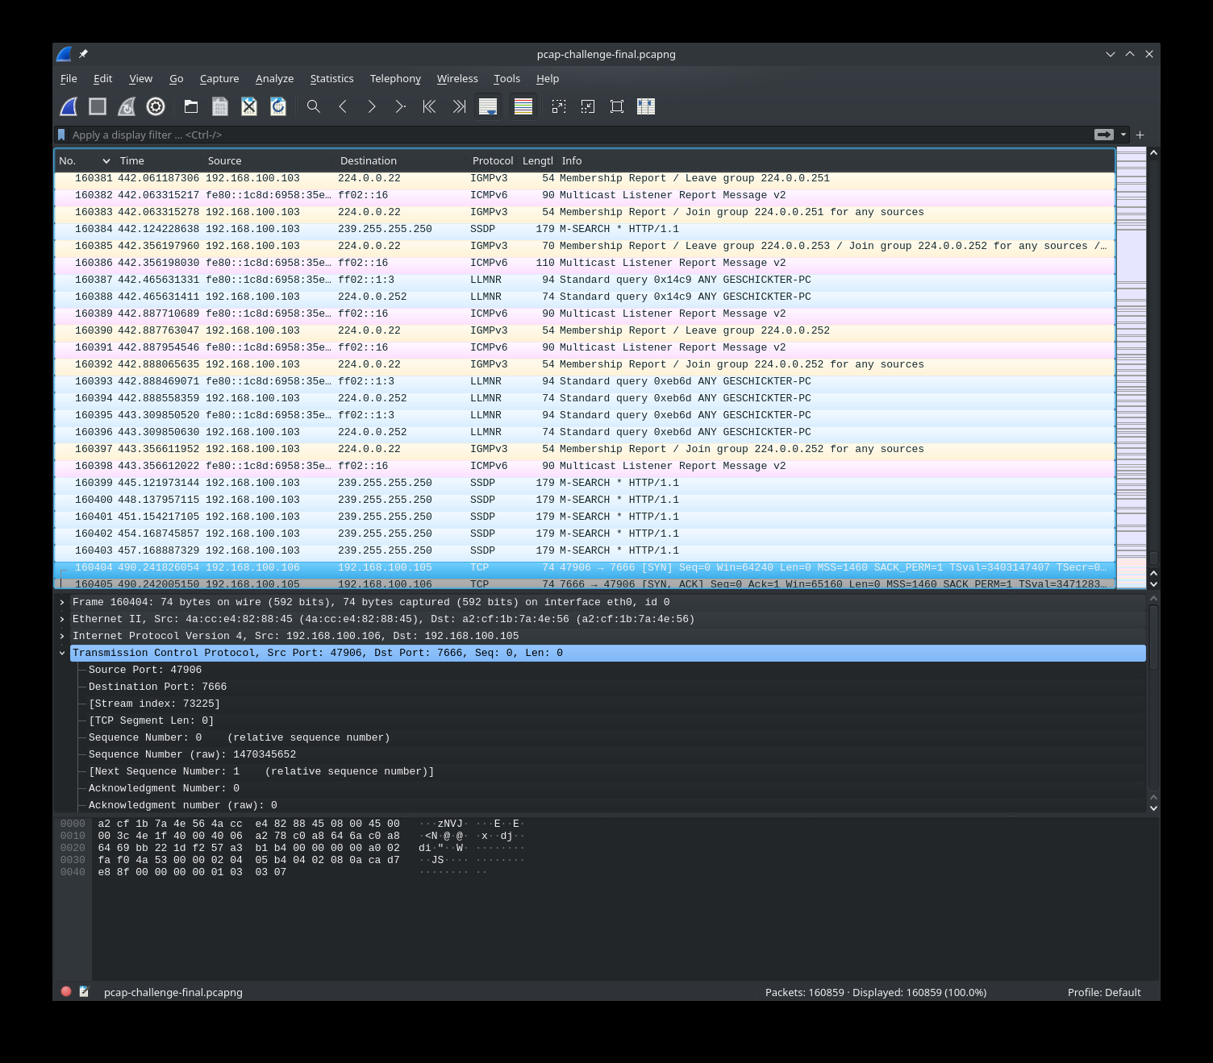This screenshot has width=1213, height=1063.
Task: Click the packet minimap color bar
Action: [x=1131, y=367]
